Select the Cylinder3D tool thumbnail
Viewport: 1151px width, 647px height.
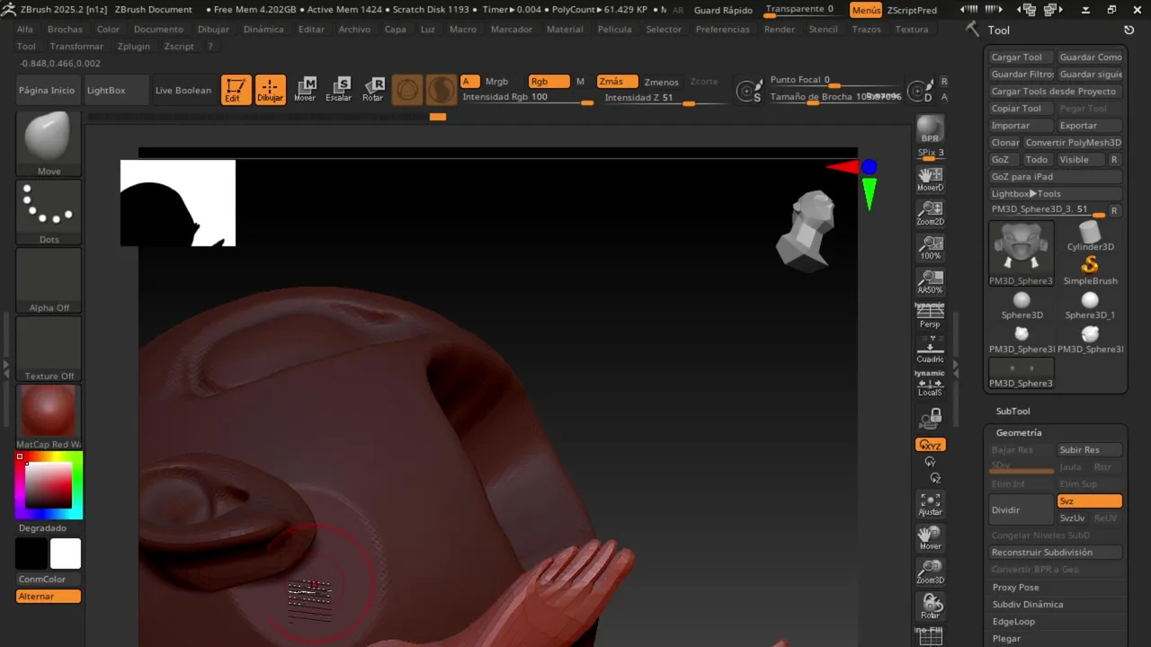(1090, 237)
